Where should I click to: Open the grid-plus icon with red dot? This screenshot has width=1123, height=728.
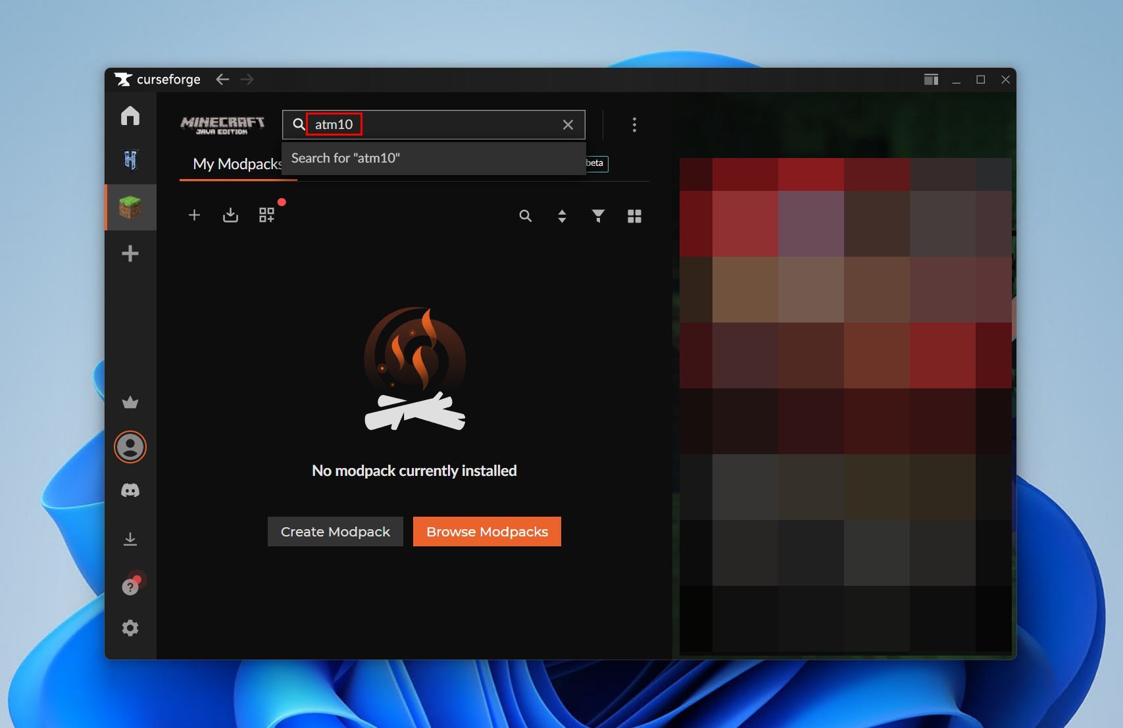pyautogui.click(x=267, y=215)
